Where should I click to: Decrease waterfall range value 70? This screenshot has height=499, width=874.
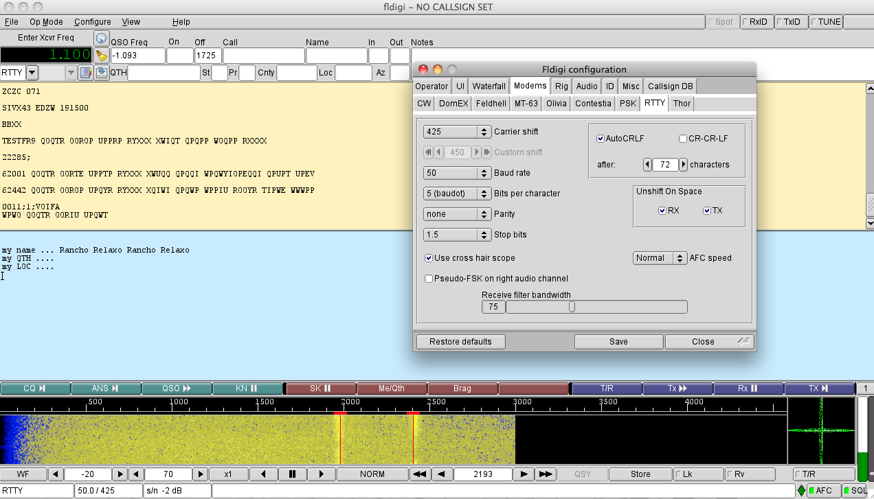pyautogui.click(x=136, y=474)
